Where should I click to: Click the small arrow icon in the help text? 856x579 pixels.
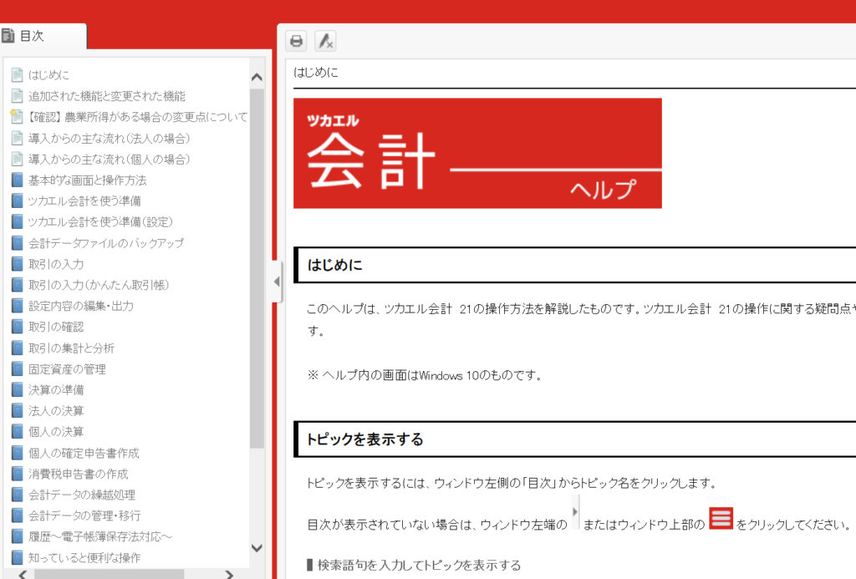[x=575, y=512]
